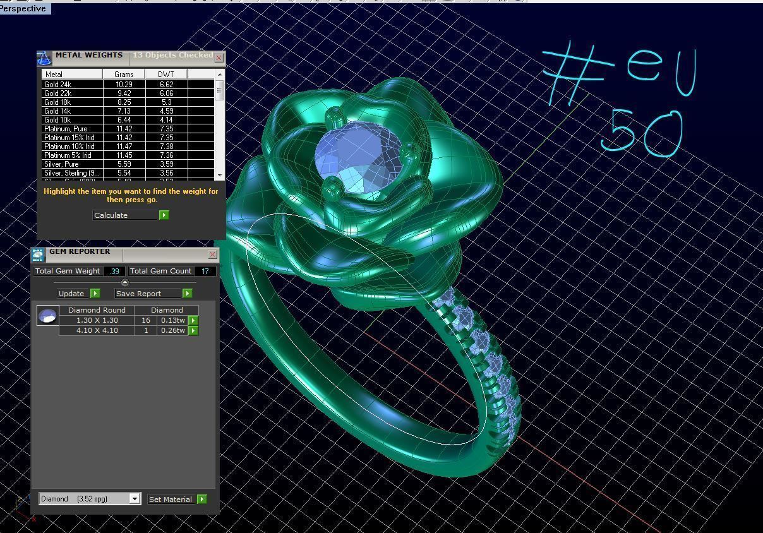The image size is (763, 533).
Task: Close the Gem Reporter panel
Action: click(213, 254)
